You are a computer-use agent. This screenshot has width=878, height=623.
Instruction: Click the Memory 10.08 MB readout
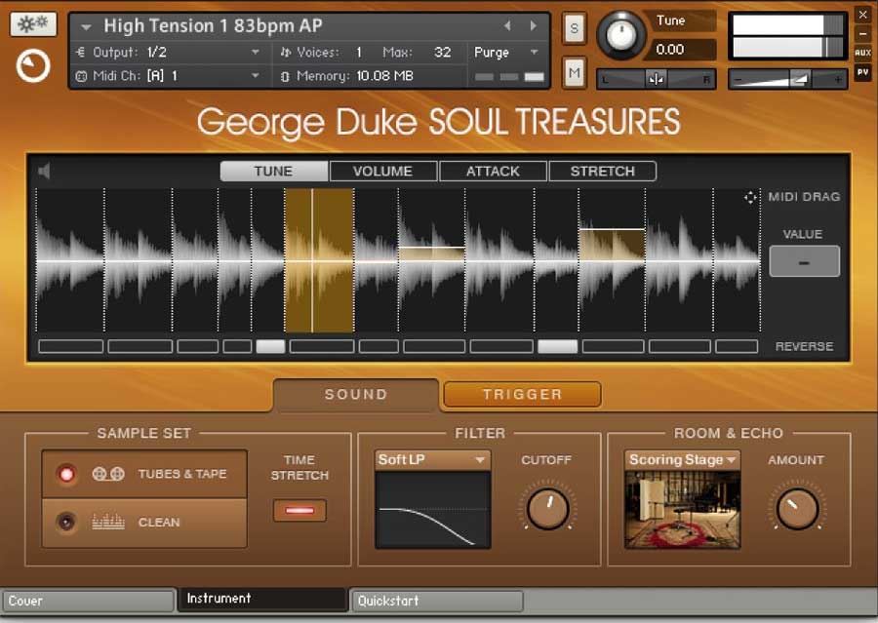coord(384,76)
